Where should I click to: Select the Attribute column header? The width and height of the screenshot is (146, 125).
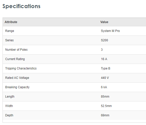[11, 22]
